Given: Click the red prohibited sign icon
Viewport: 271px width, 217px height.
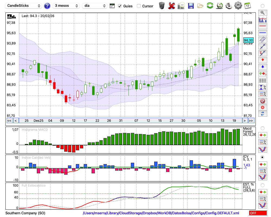Looking at the screenshot, I should 263,101.
